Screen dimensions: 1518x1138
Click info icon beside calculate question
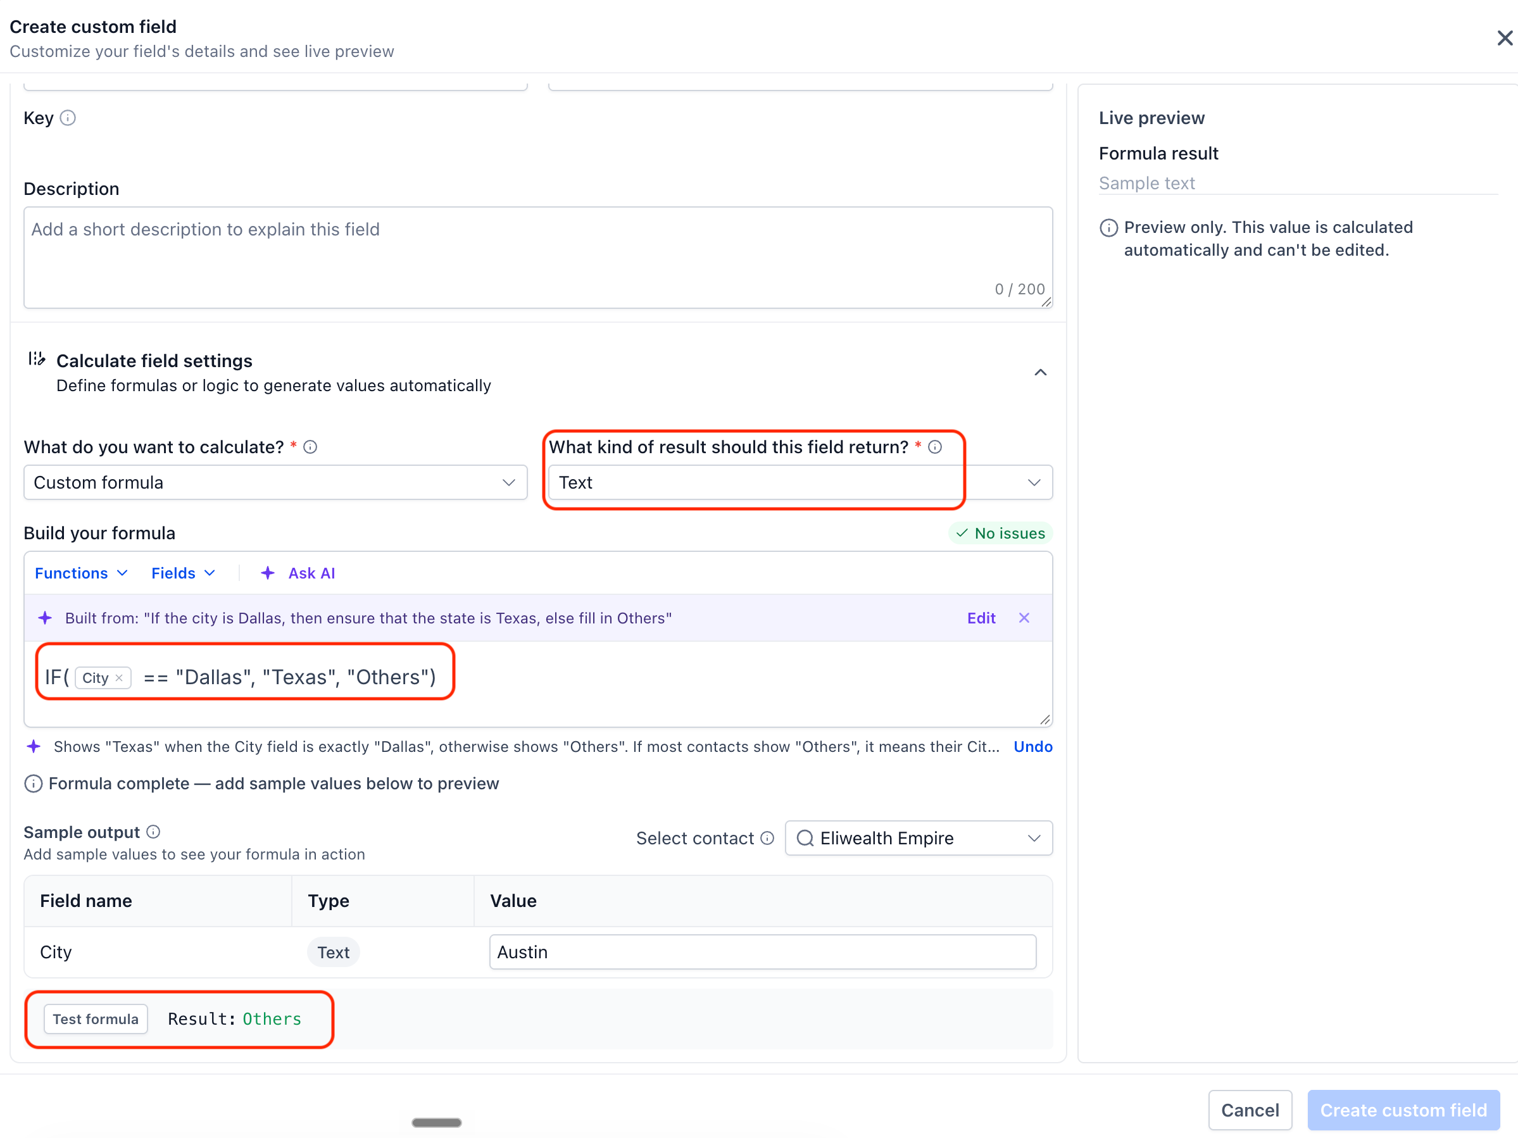click(310, 447)
